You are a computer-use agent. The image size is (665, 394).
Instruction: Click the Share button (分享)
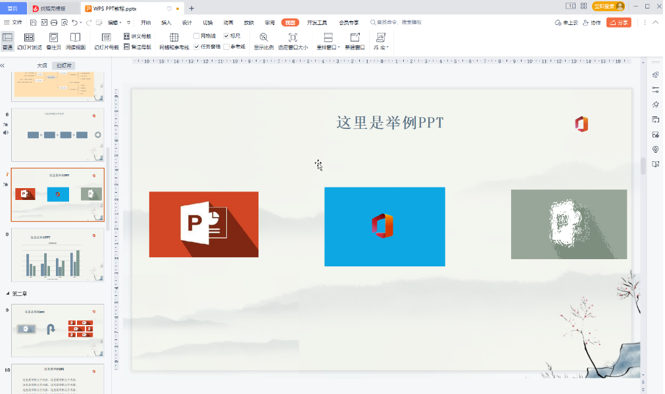(x=618, y=22)
